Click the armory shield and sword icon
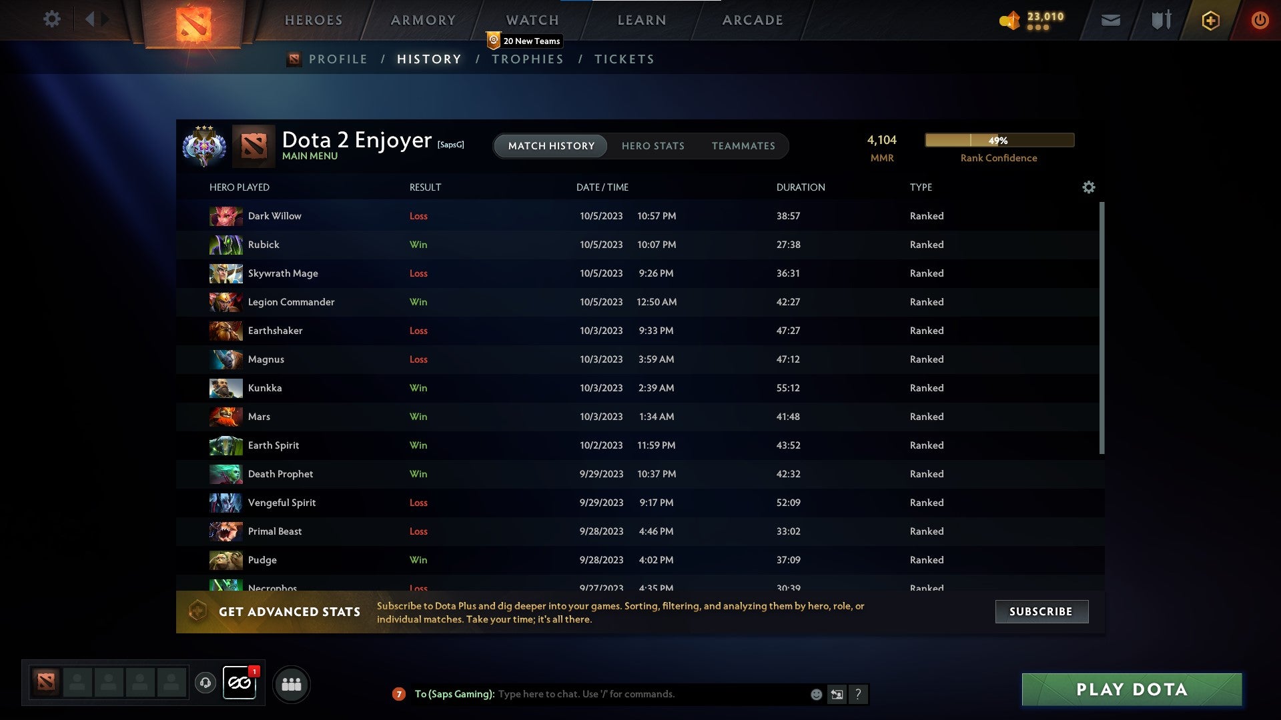The height and width of the screenshot is (720, 1281). pyautogui.click(x=1161, y=20)
